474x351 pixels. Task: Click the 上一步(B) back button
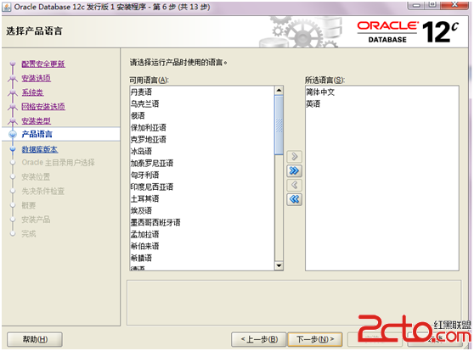point(259,339)
